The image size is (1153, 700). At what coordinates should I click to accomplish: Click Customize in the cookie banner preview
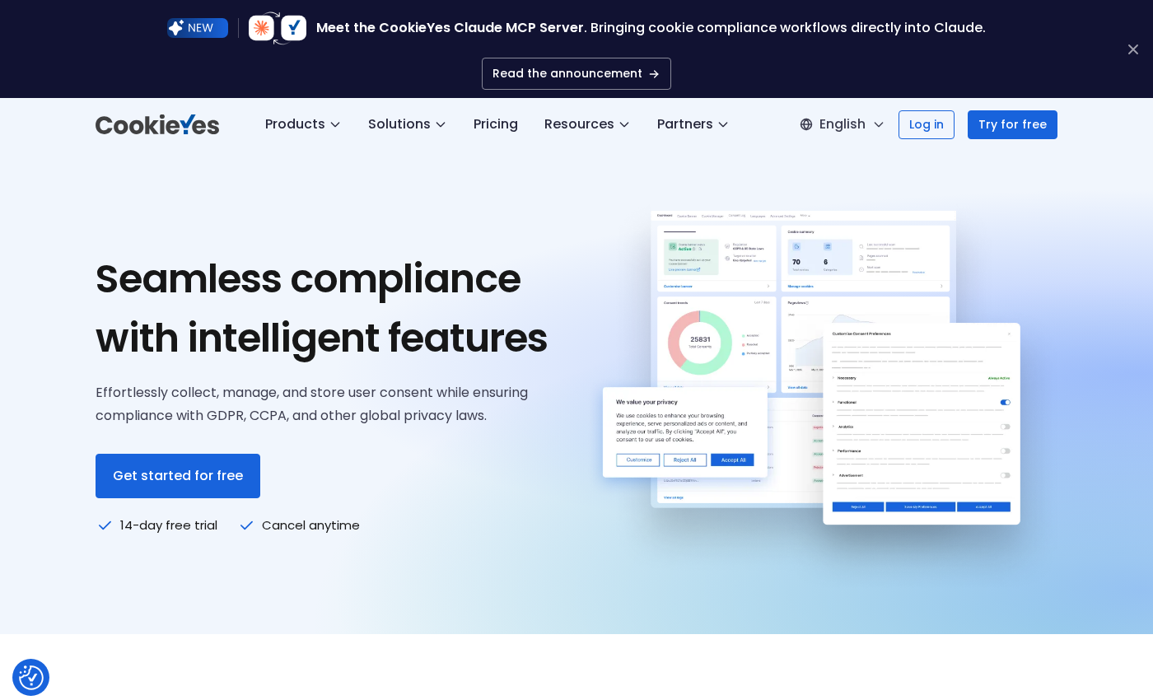tap(638, 460)
